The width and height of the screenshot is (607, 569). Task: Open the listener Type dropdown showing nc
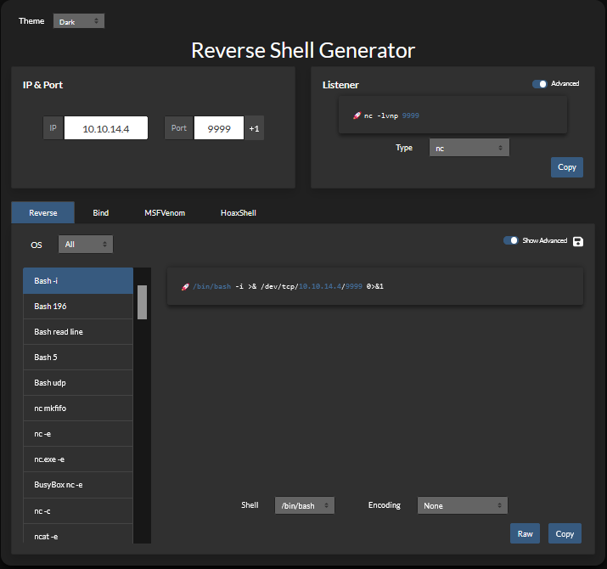469,148
